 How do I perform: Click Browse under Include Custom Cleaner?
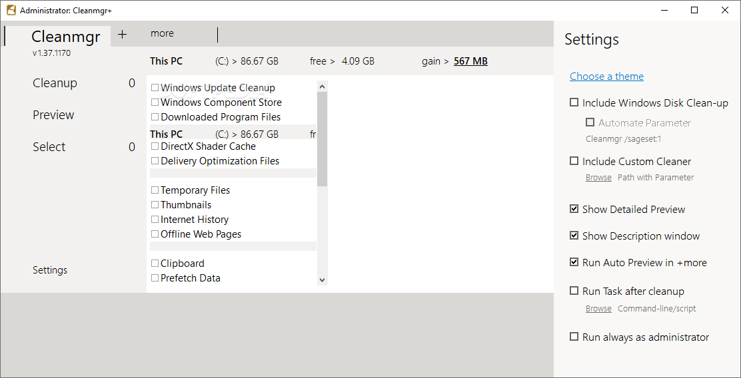point(598,178)
